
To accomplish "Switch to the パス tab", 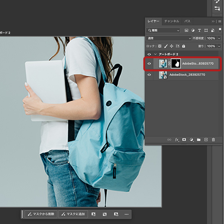I will click(x=187, y=21).
